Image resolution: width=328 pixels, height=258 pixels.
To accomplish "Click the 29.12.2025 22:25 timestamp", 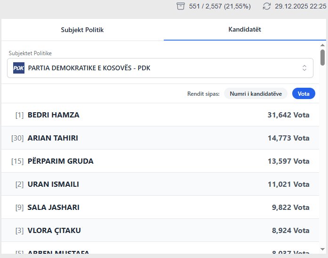I will point(300,6).
